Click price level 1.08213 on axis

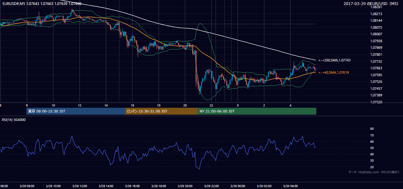point(376,14)
